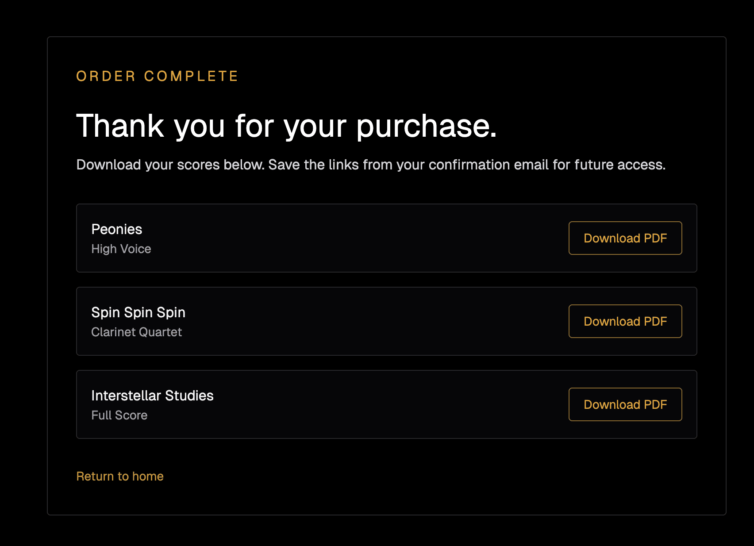Select the Interstellar Studies title text
Viewport: 754px width, 546px height.
click(x=152, y=396)
